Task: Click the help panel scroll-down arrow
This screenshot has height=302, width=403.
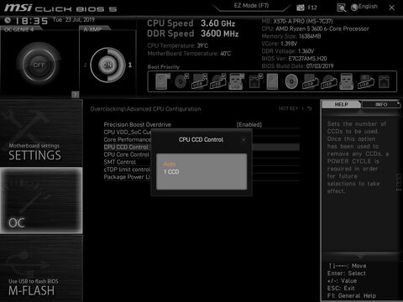Action: (360, 257)
